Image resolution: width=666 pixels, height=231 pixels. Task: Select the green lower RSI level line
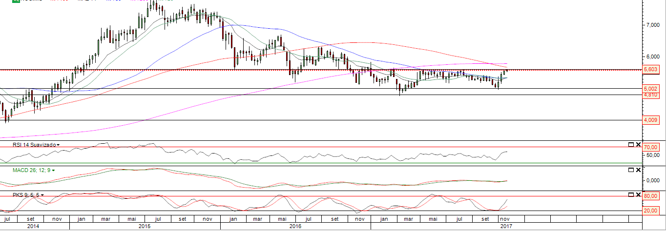320,163
